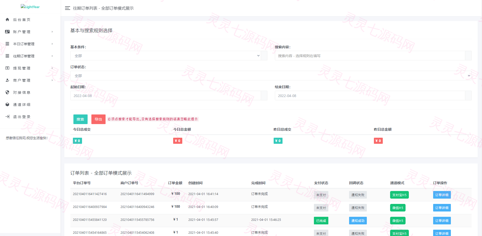Expand the 账户管理 chevron
Image resolution: width=482 pixels, height=236 pixels.
click(52, 32)
